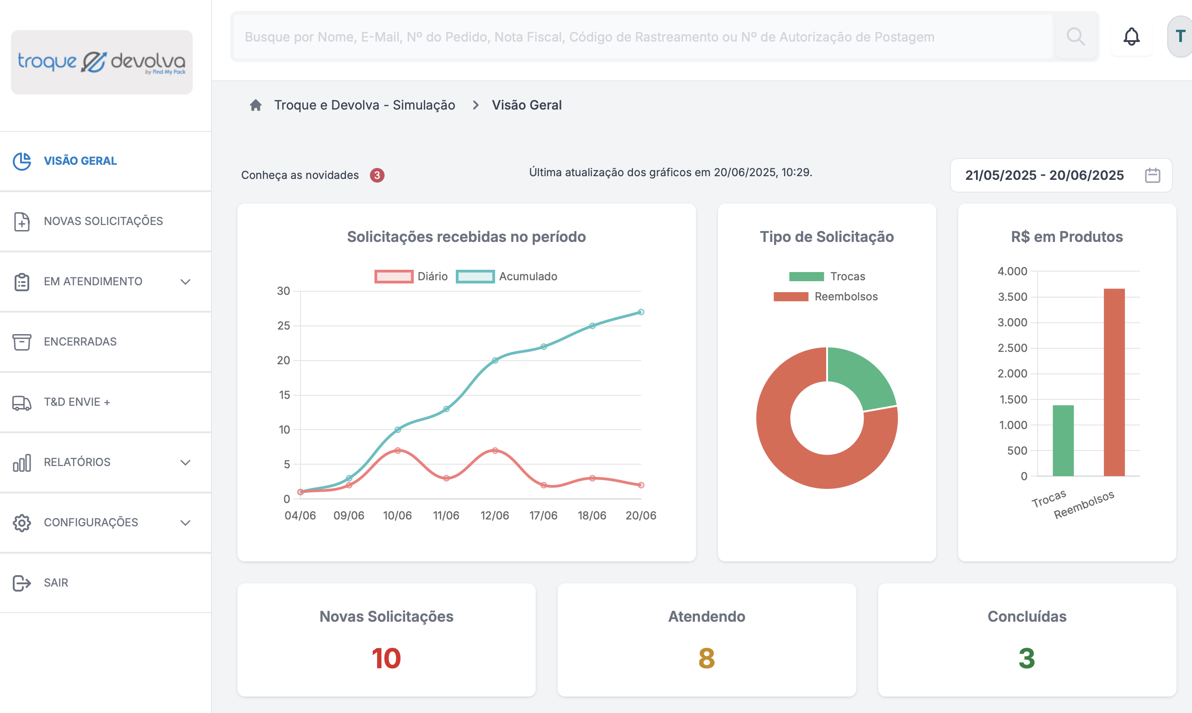Click the search magnifier icon
The width and height of the screenshot is (1192, 713).
pyautogui.click(x=1075, y=37)
